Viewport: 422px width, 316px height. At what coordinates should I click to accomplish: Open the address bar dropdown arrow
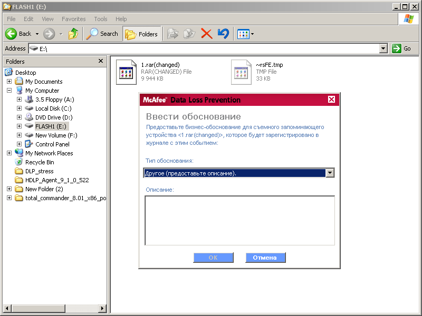click(383, 48)
